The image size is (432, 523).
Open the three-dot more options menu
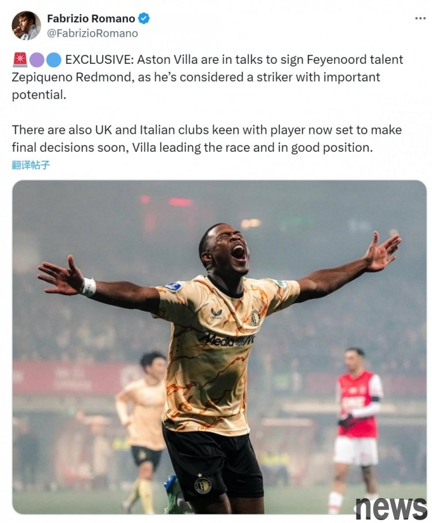(420, 18)
